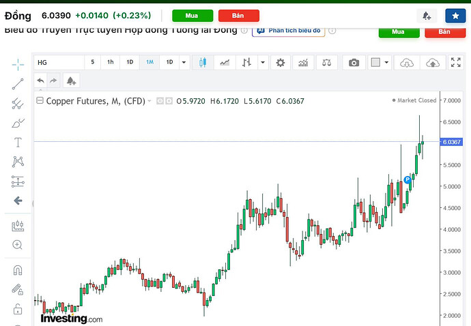Click the Market Closed status label
The width and height of the screenshot is (471, 326).
tap(414, 100)
